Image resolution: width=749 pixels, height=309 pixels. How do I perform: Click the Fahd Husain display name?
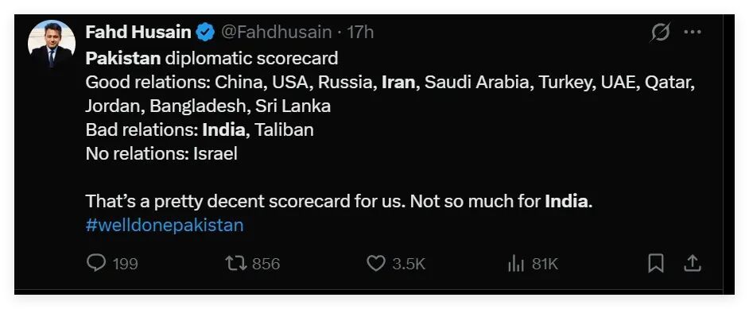(138, 33)
